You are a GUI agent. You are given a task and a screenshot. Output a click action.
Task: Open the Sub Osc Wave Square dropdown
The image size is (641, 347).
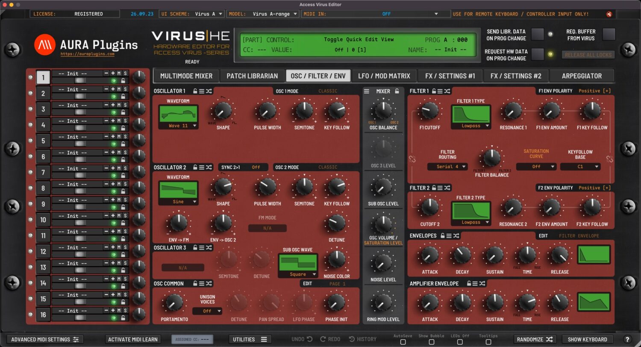coord(298,274)
